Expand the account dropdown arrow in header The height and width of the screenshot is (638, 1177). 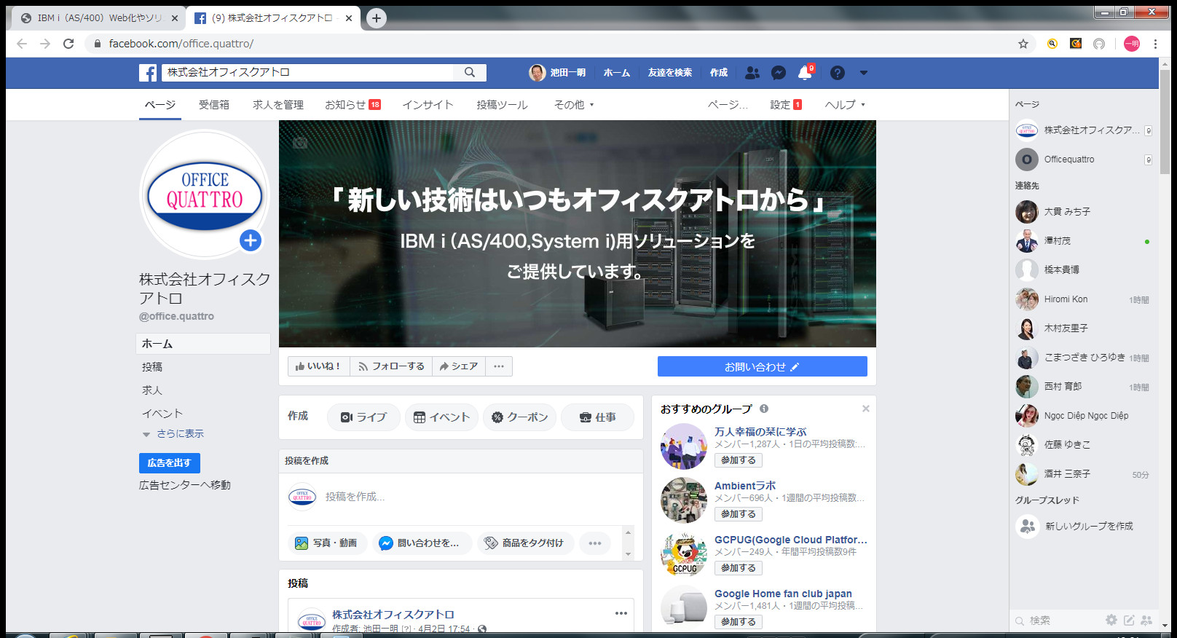[x=863, y=73]
